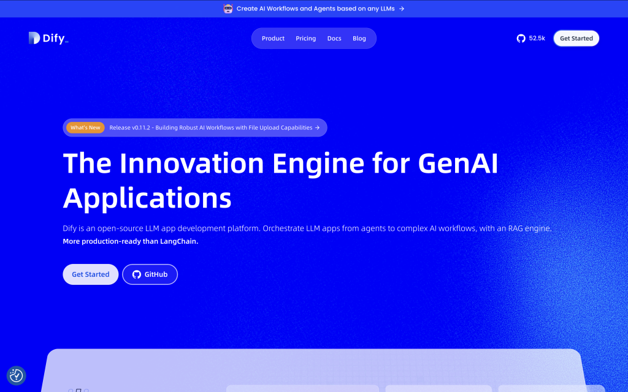
Task: Select Pricing in the navigation
Action: pos(305,38)
